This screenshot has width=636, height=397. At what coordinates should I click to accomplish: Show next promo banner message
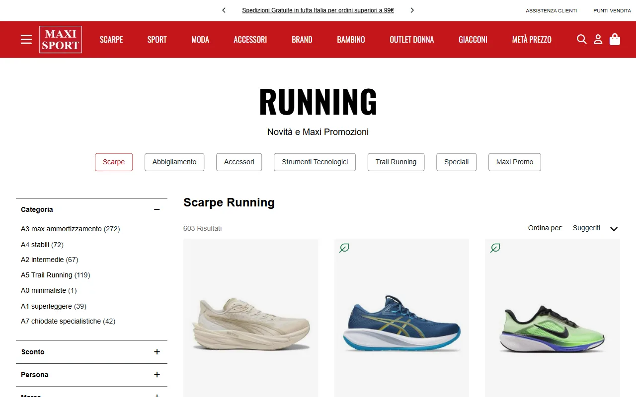coord(412,10)
